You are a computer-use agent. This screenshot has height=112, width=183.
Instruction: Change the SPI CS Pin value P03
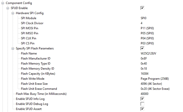[147, 43]
